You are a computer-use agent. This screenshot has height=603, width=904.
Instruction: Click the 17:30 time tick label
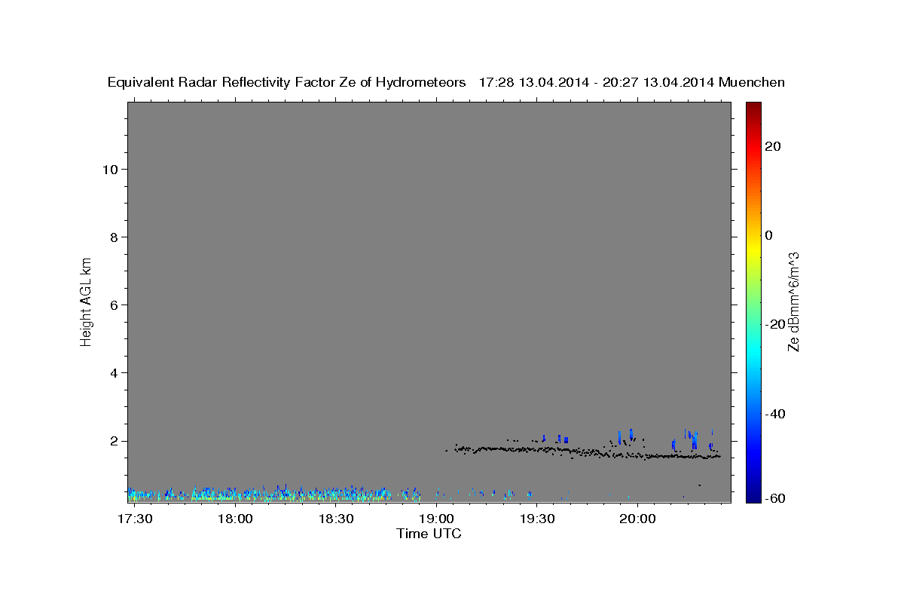coord(136,519)
